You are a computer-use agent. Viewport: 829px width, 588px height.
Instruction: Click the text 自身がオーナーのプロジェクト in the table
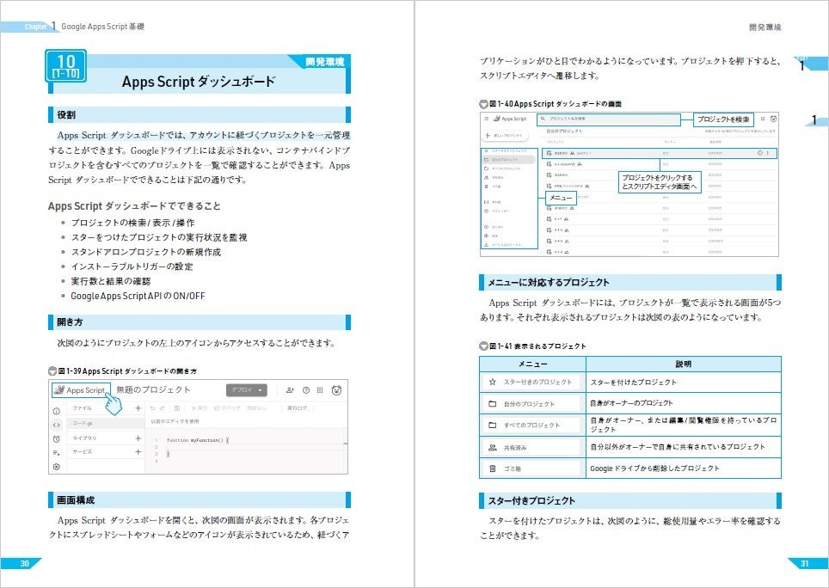pos(631,402)
